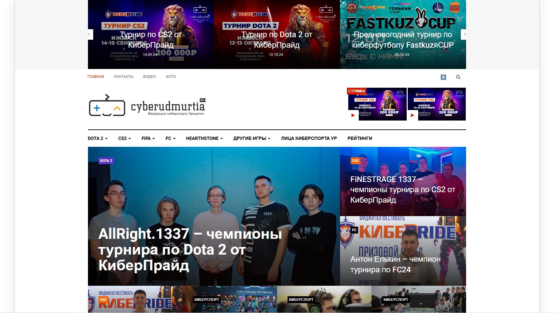Play the first stream video thumbnail
This screenshot has width=557, height=313.
377,104
